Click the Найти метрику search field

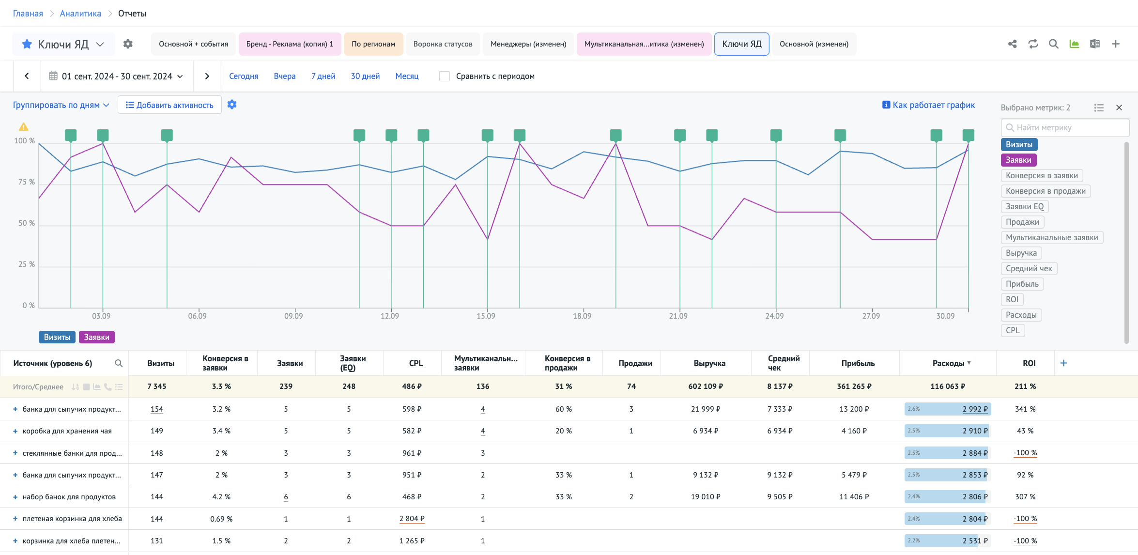pyautogui.click(x=1065, y=127)
